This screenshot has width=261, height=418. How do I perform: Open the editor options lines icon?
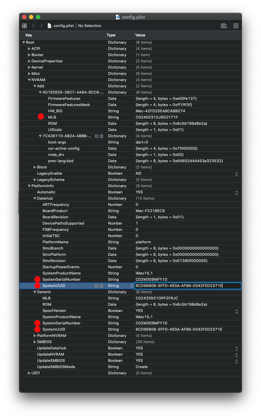point(224,26)
